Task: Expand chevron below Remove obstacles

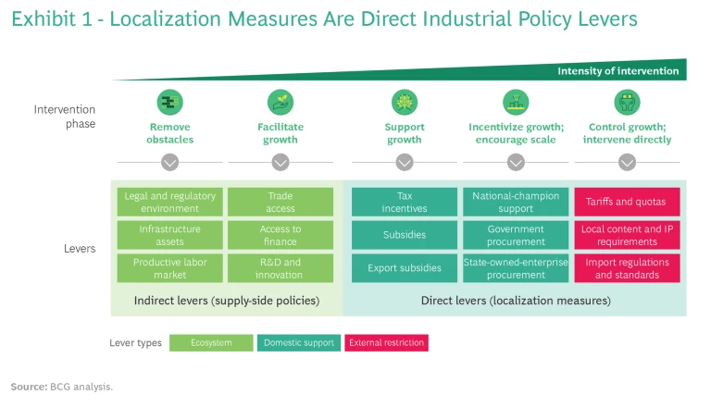Action: pos(169,162)
